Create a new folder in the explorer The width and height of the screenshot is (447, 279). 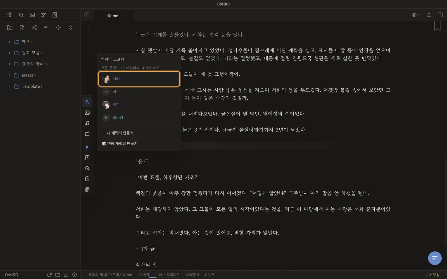pyautogui.click(x=10, y=27)
